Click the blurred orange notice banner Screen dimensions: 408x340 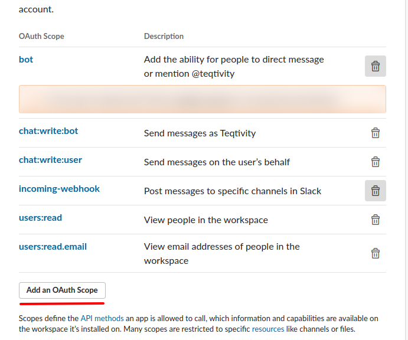(202, 99)
